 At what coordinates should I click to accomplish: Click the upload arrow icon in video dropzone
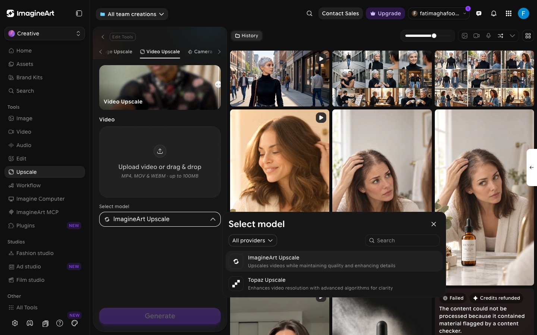click(160, 151)
